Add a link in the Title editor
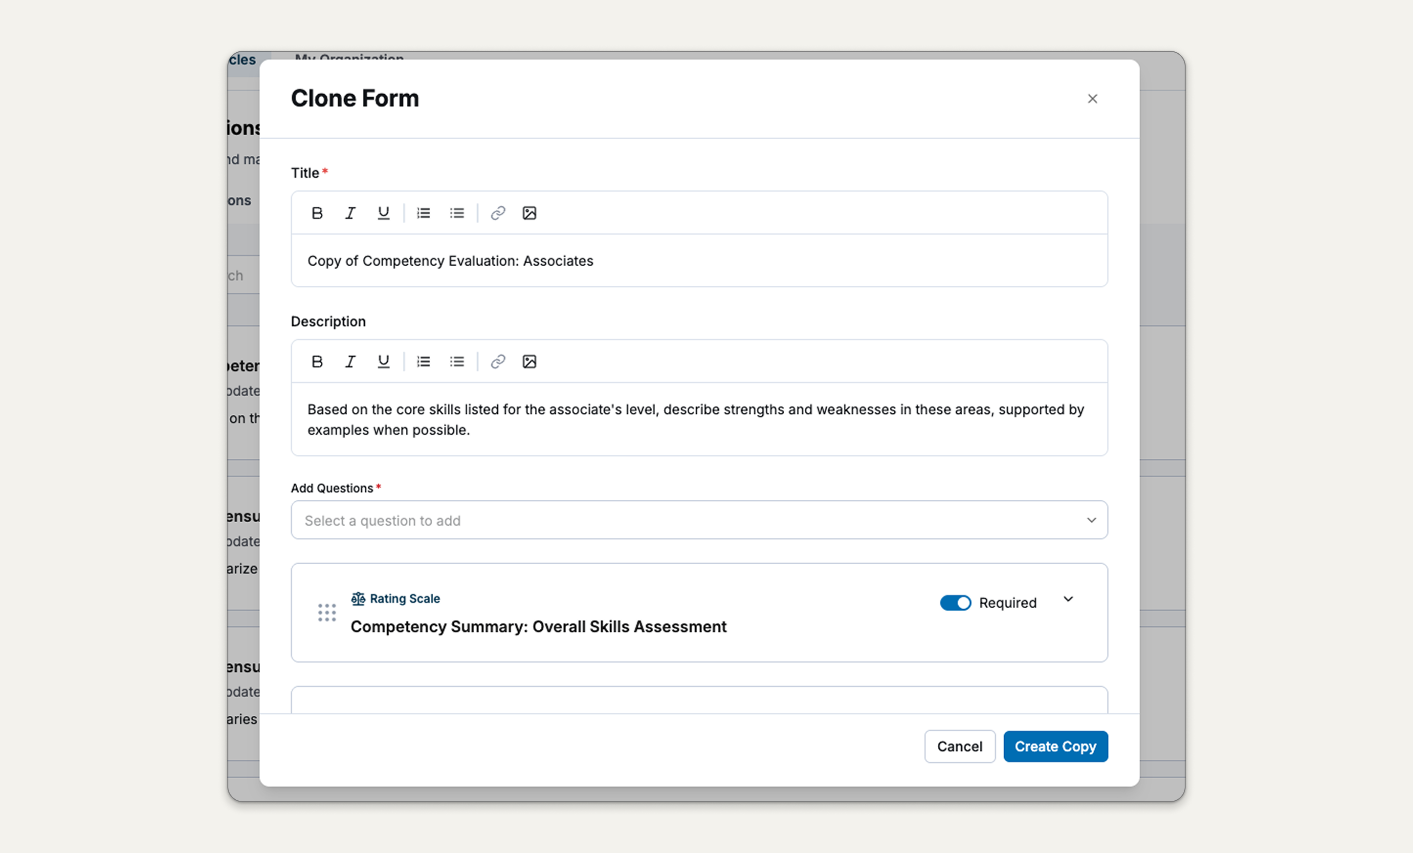The image size is (1413, 853). click(498, 213)
